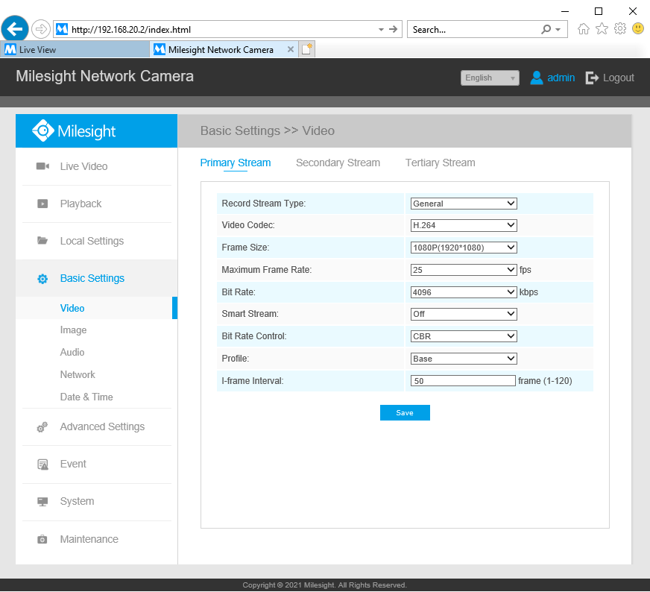Open the Maximum Frame Rate dropdown
The height and width of the screenshot is (592, 650).
[464, 270]
